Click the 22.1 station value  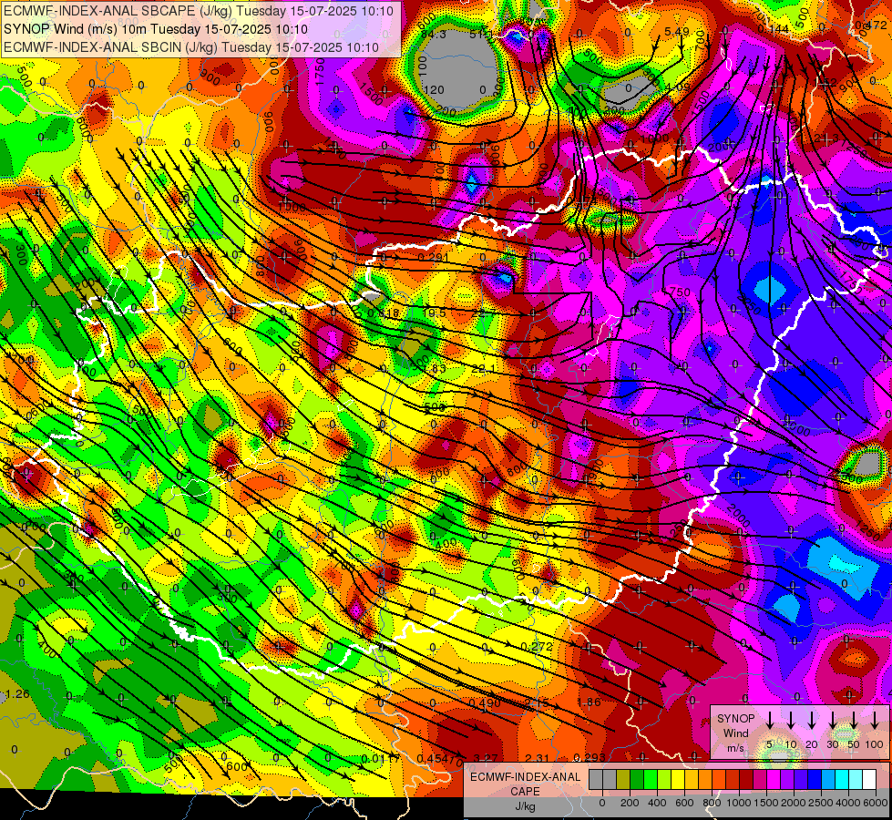click(x=483, y=369)
